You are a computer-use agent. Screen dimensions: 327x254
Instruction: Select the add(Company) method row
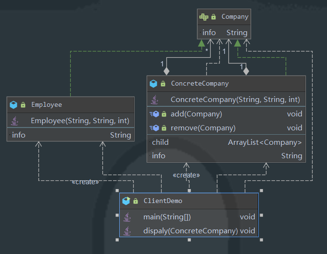click(226, 114)
